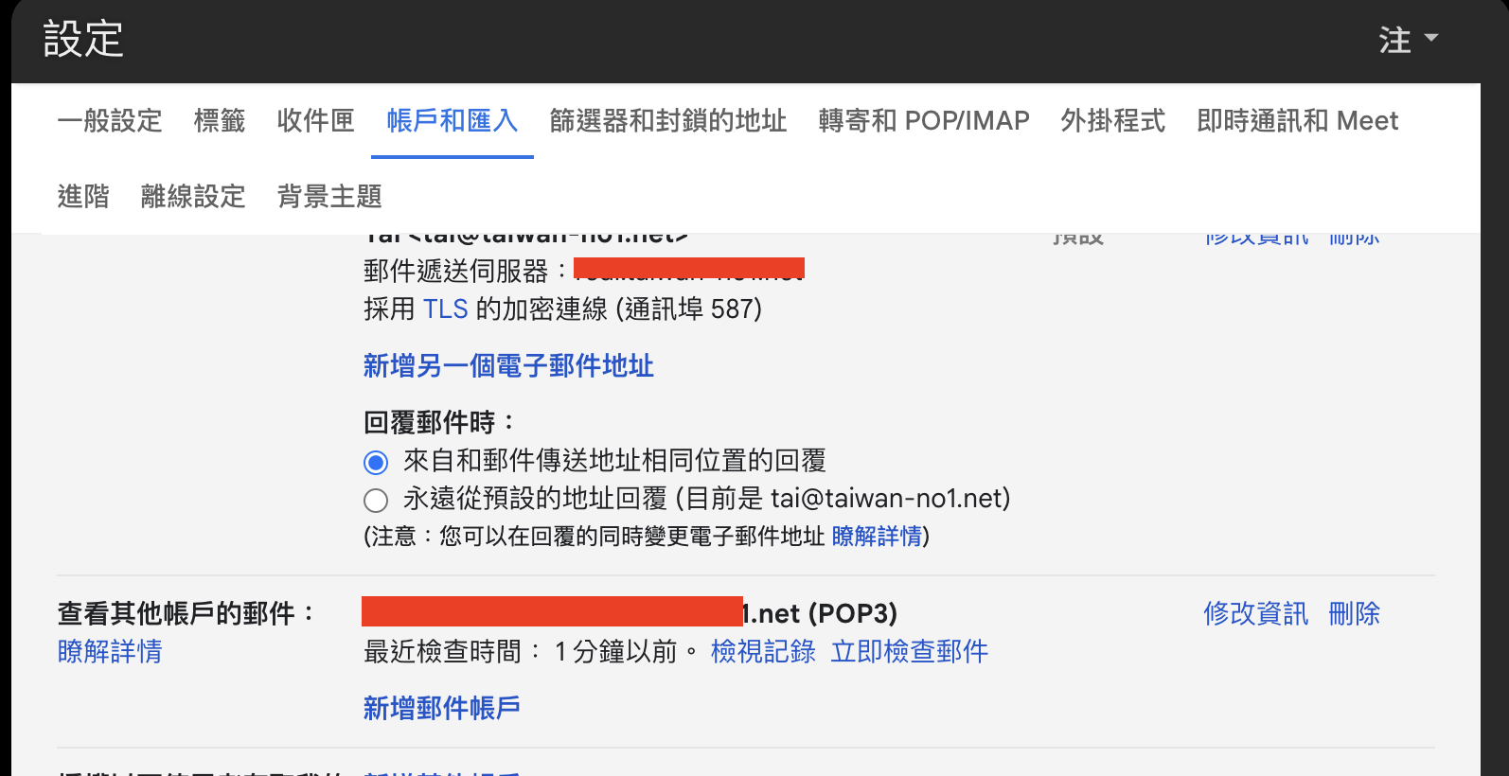Screen dimensions: 1509x776
Task: Select 來自和郵件傳送地址相同位置的回覆 radio option
Action: [x=376, y=462]
